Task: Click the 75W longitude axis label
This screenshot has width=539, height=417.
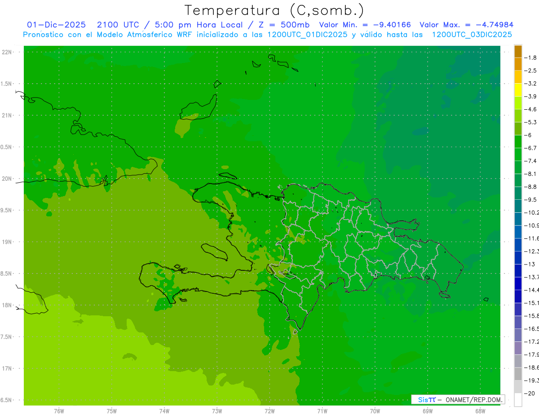Action: click(112, 411)
